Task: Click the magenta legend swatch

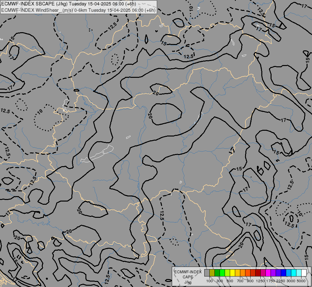Action: [268, 273]
